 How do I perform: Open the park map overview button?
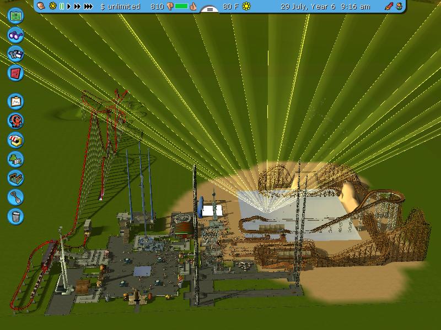coord(15,16)
